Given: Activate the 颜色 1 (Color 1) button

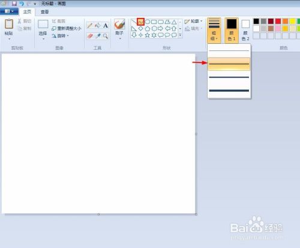Looking at the screenshot, I should 232,30.
